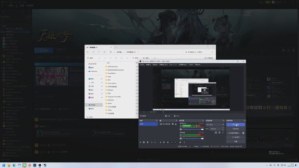Click the Settings button at bottom of Controls
This screenshot has width=299, height=168.
pyautogui.click(x=236, y=141)
